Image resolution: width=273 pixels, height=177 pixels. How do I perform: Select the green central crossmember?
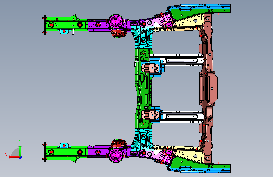click(143, 89)
